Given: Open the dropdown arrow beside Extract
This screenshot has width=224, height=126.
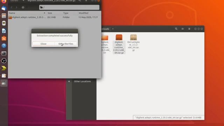Looking at the screenshot, I should coord(23,1).
